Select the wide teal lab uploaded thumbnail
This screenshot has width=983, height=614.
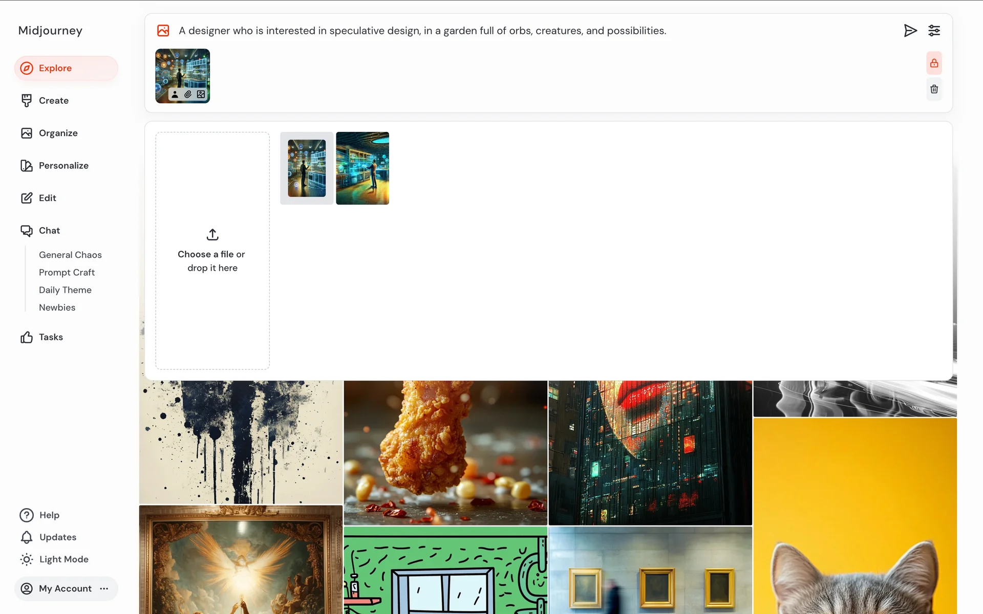pos(362,168)
